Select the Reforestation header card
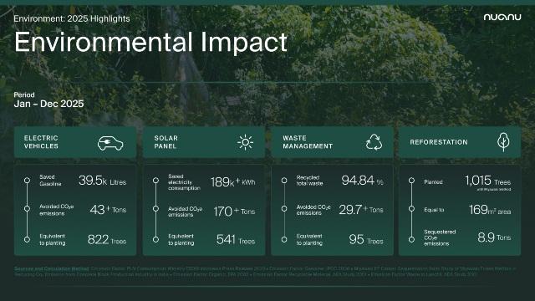 (460, 142)
